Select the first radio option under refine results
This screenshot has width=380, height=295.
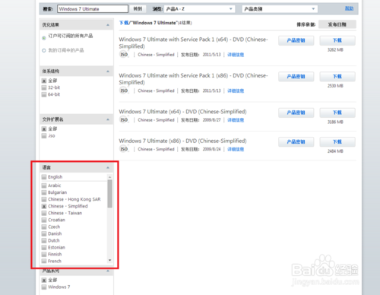point(44,38)
